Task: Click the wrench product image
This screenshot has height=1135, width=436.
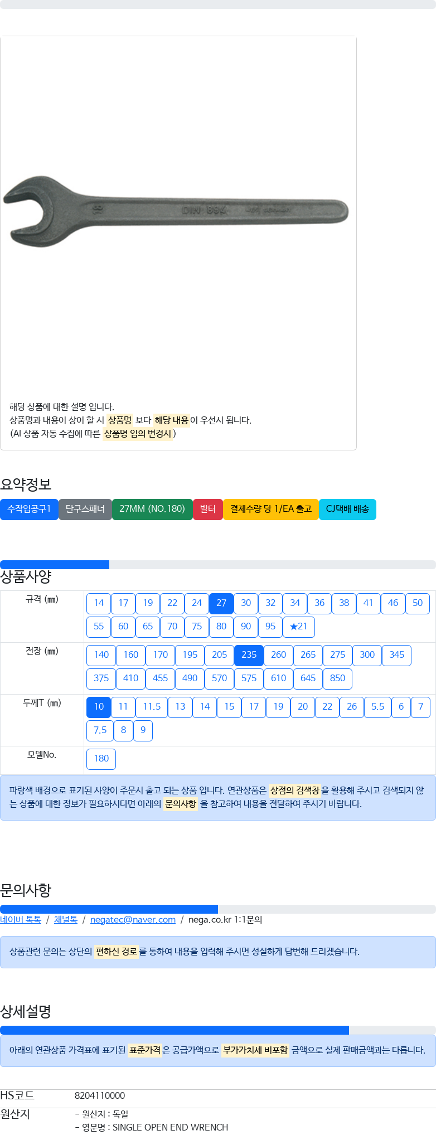Action: point(176,211)
